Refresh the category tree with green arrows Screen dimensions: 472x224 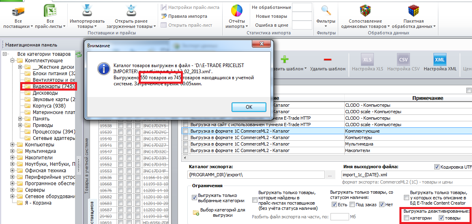point(79,54)
